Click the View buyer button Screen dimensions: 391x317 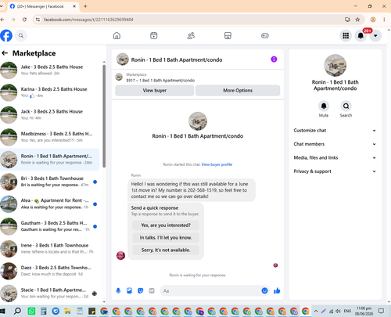[154, 91]
